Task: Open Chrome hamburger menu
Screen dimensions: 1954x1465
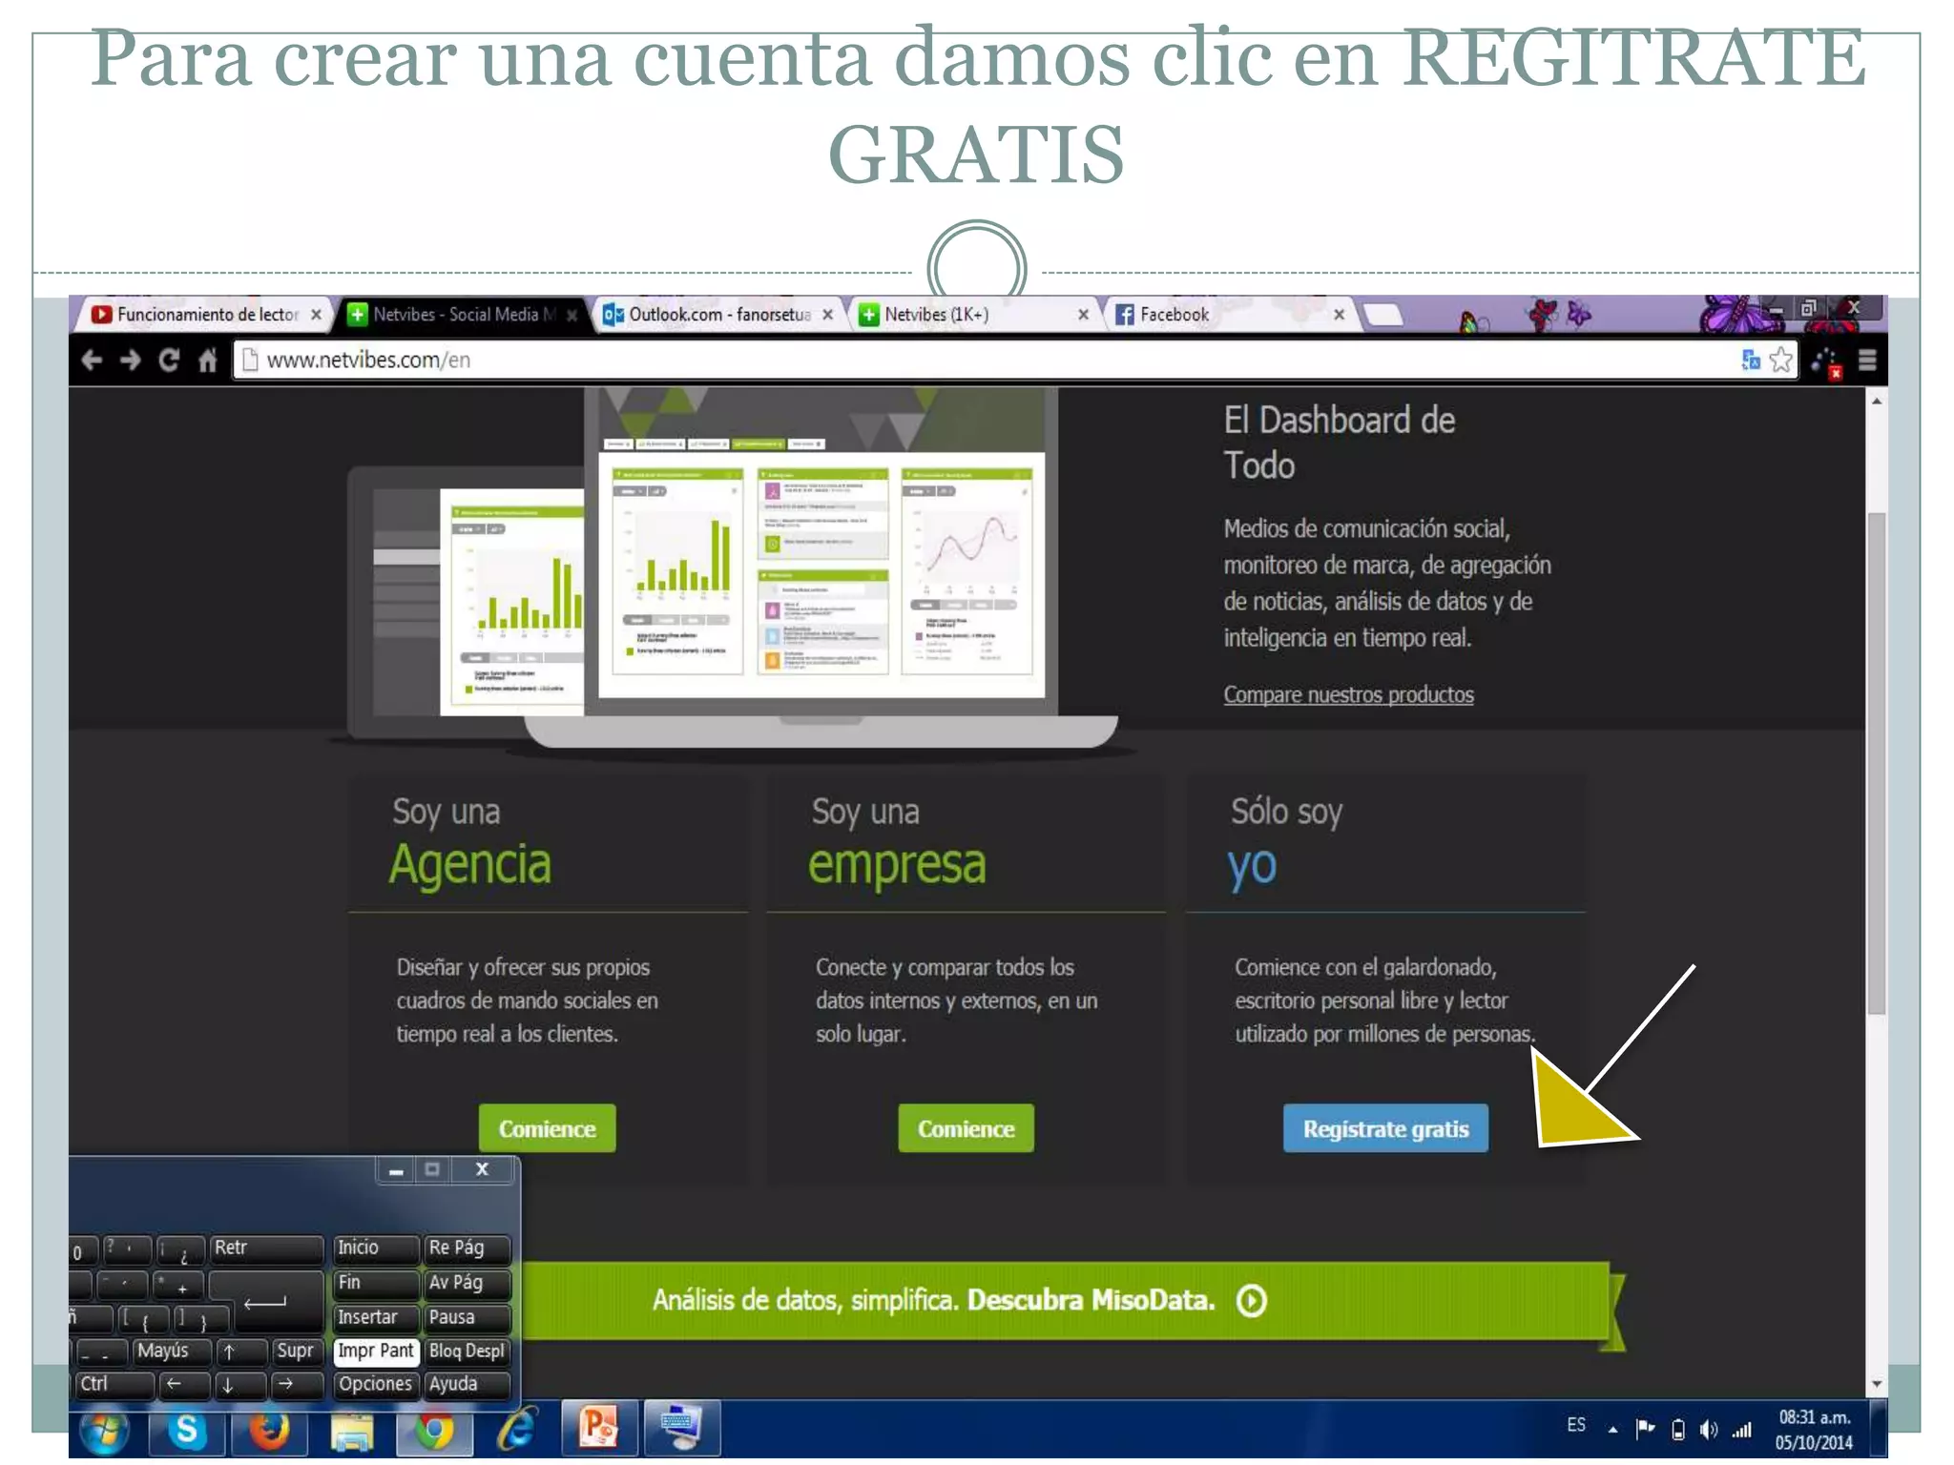Action: (1867, 360)
